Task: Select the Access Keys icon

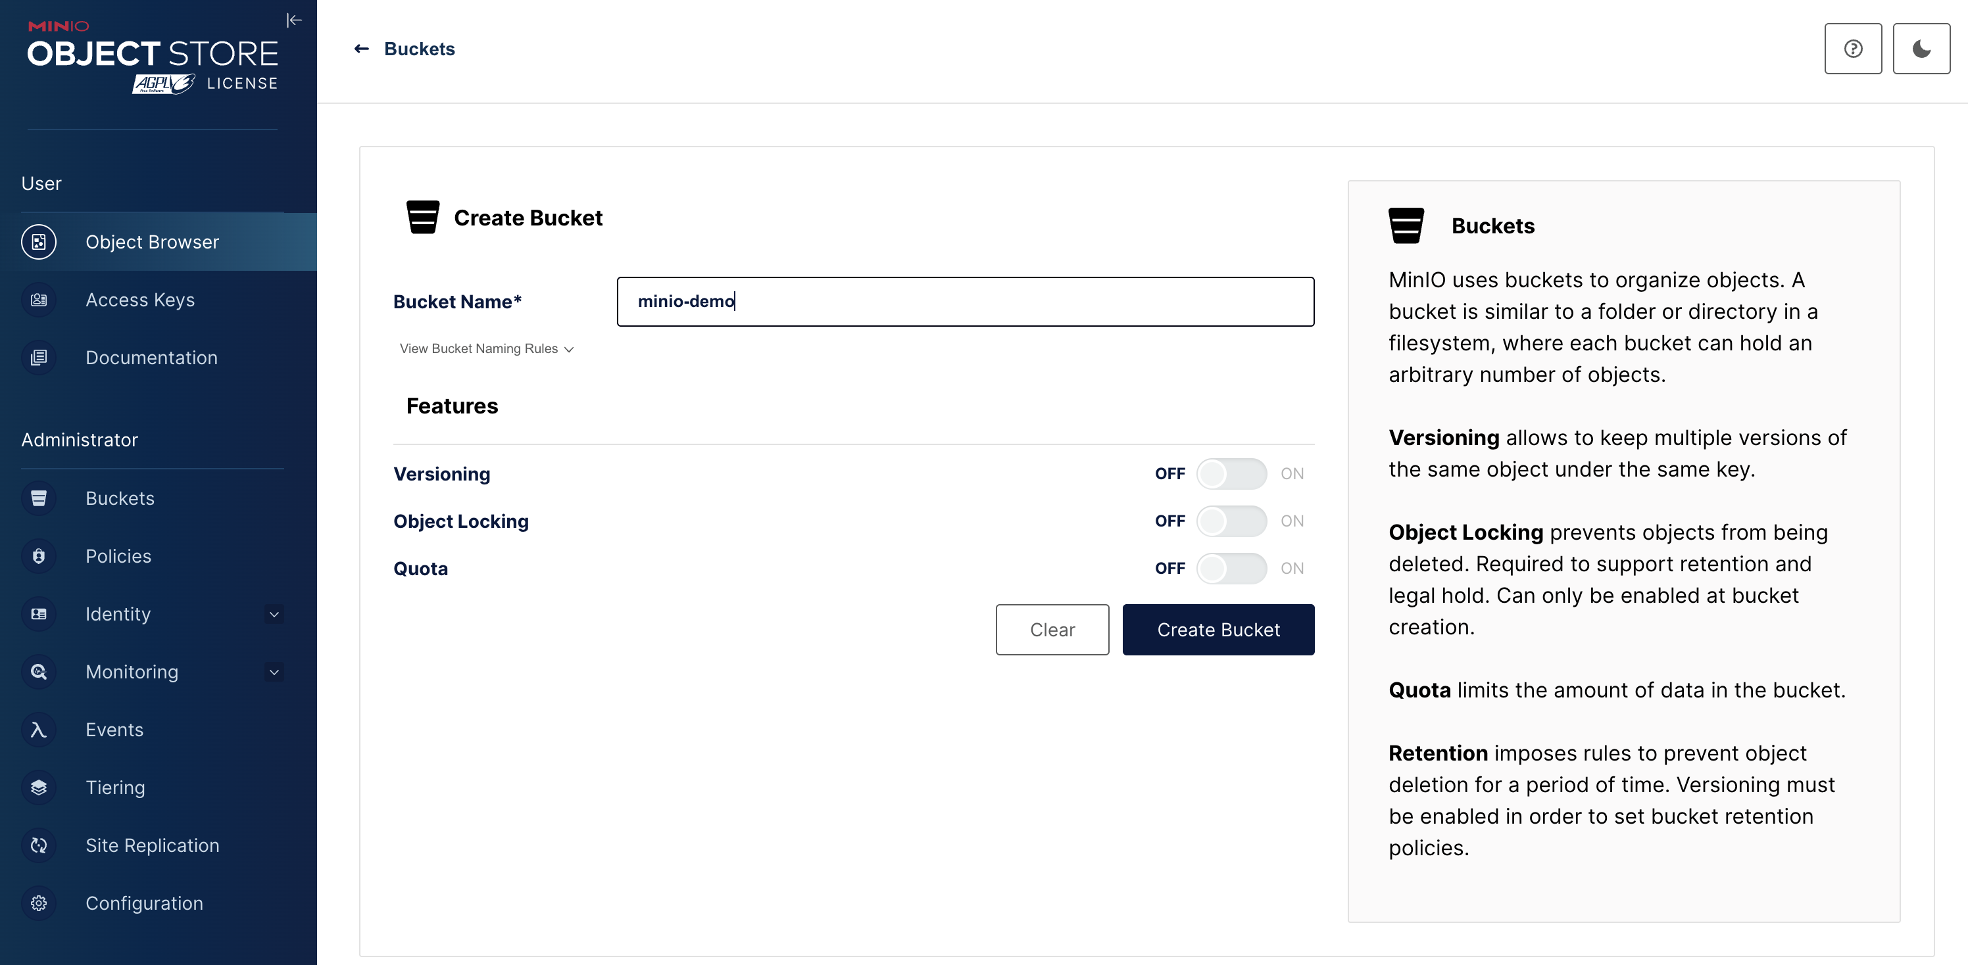Action: (39, 299)
